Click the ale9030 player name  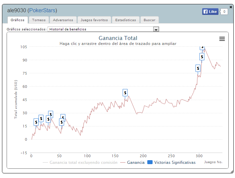click(17, 10)
